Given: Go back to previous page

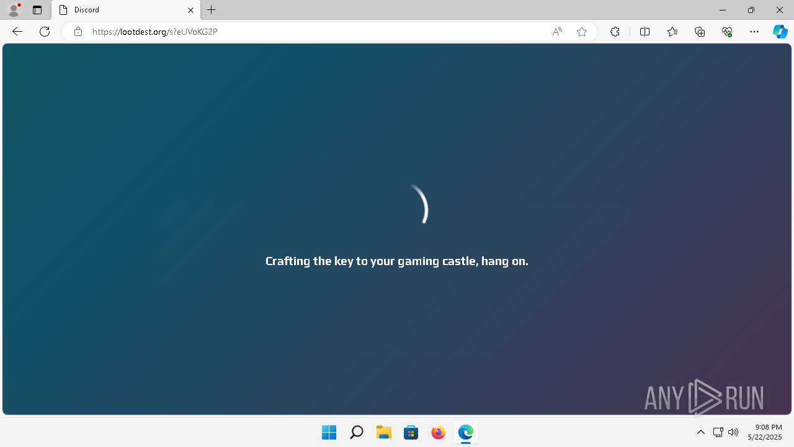Looking at the screenshot, I should pyautogui.click(x=17, y=32).
